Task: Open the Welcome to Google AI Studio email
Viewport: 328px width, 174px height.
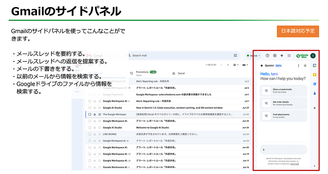Action: click(x=168, y=128)
